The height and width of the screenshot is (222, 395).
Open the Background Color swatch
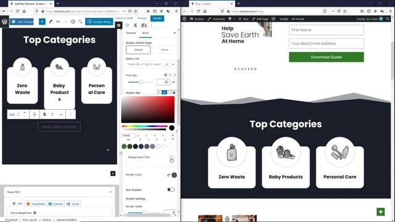[x=172, y=157]
